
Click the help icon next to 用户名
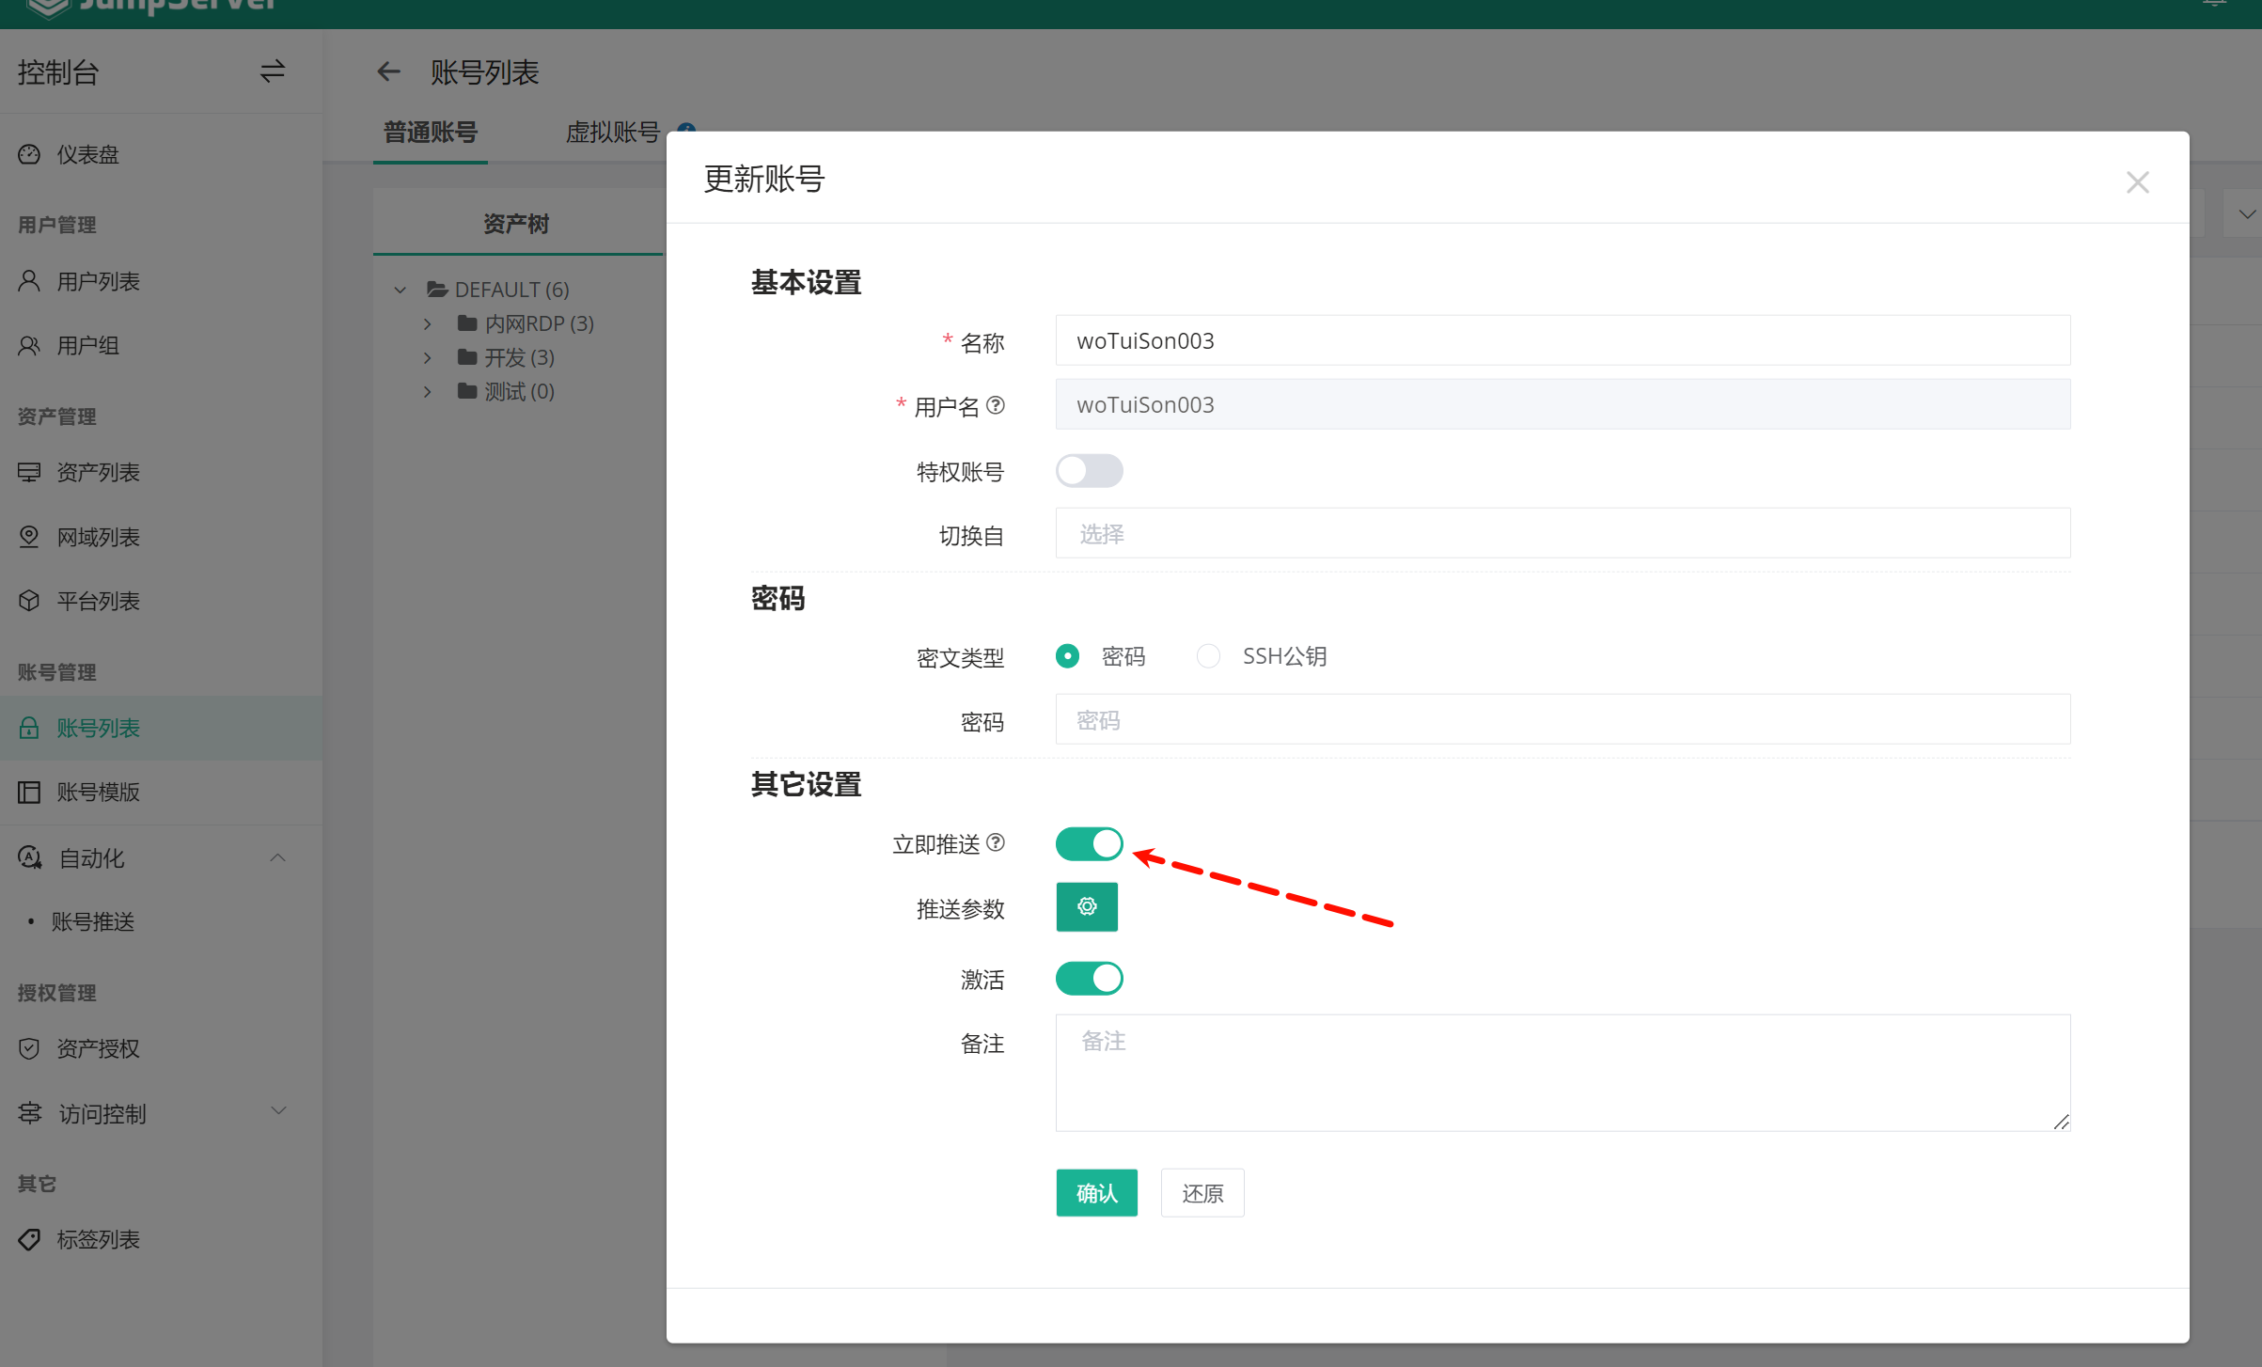click(x=996, y=405)
